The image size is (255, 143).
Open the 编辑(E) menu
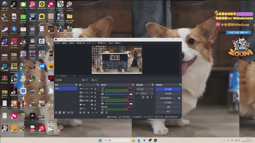65,43
